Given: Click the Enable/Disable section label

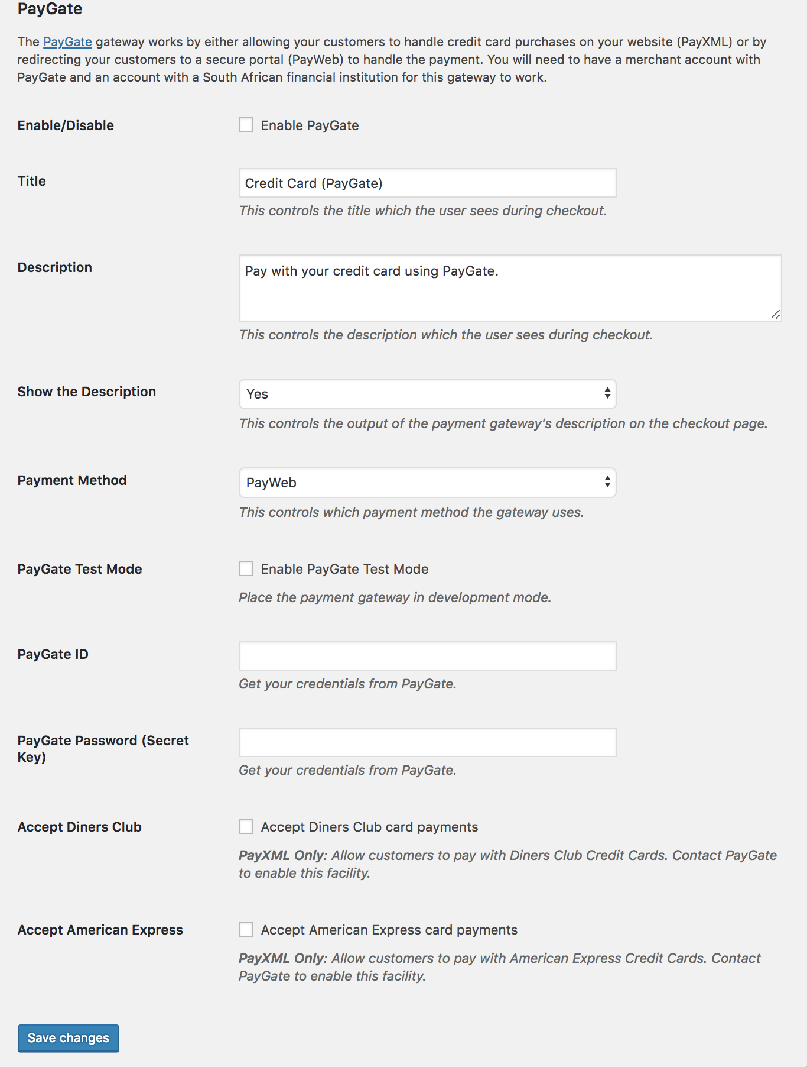Looking at the screenshot, I should [x=66, y=125].
